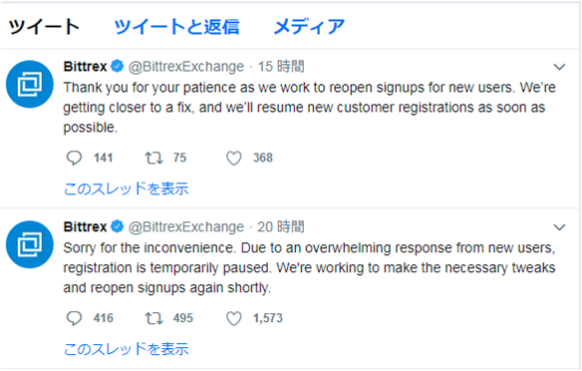Click the 15 時間 timestamp
Viewport: 582px width, 371px height.
[x=281, y=67]
